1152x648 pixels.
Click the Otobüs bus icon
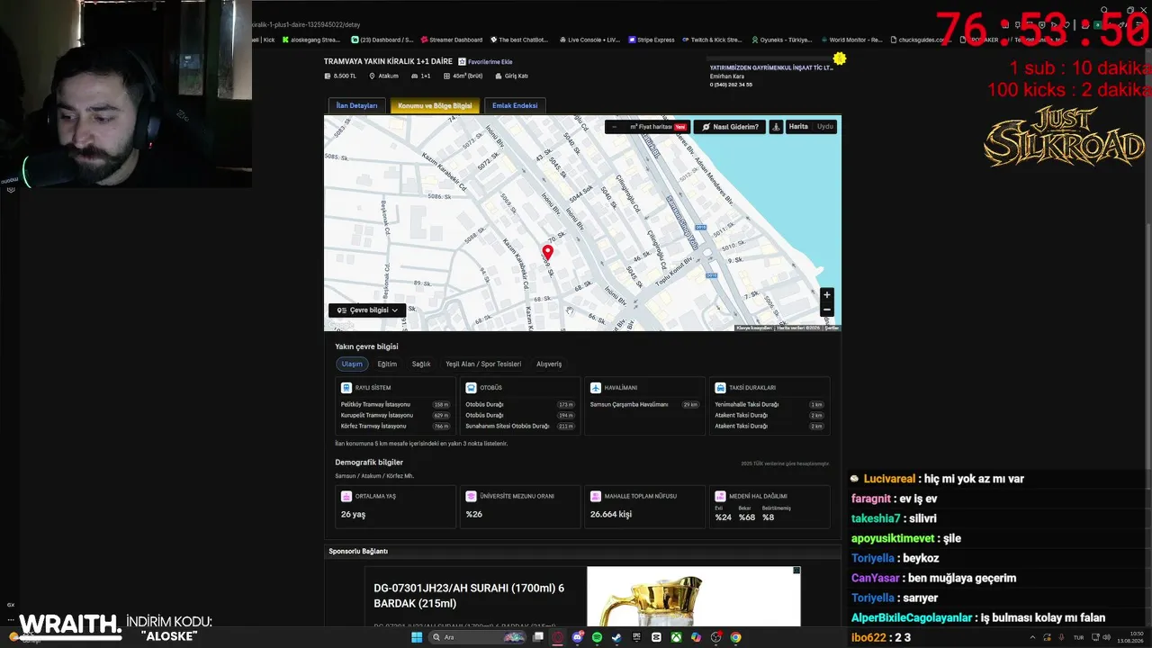pos(471,388)
